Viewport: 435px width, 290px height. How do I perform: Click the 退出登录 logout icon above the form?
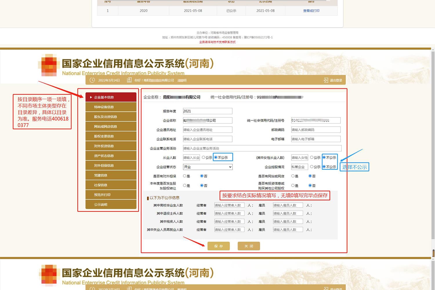326,80
